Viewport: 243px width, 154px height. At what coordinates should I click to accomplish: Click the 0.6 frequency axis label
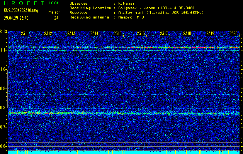2,146
